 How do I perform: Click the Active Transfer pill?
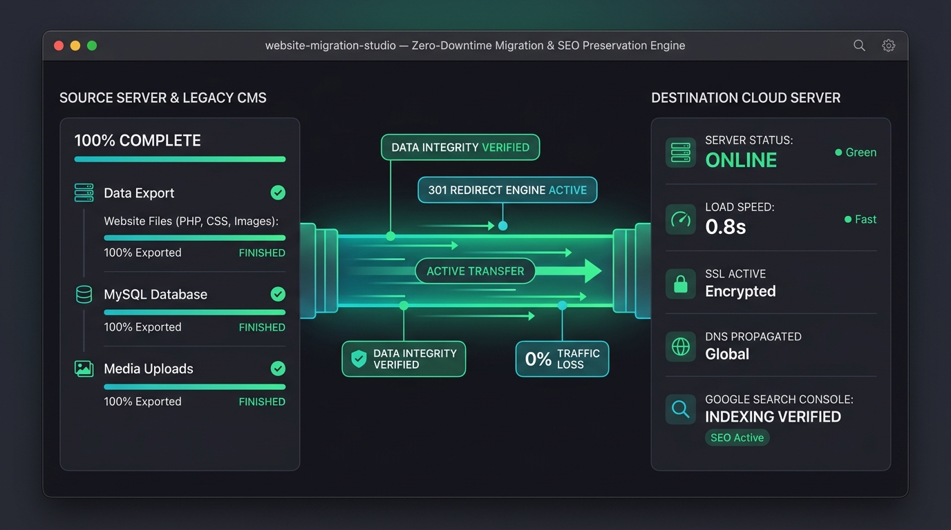click(x=475, y=271)
